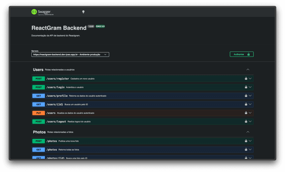This screenshot has height=172, width=285.
Task: Click 'Realiza logout do usuário' text
Action: click(x=79, y=122)
